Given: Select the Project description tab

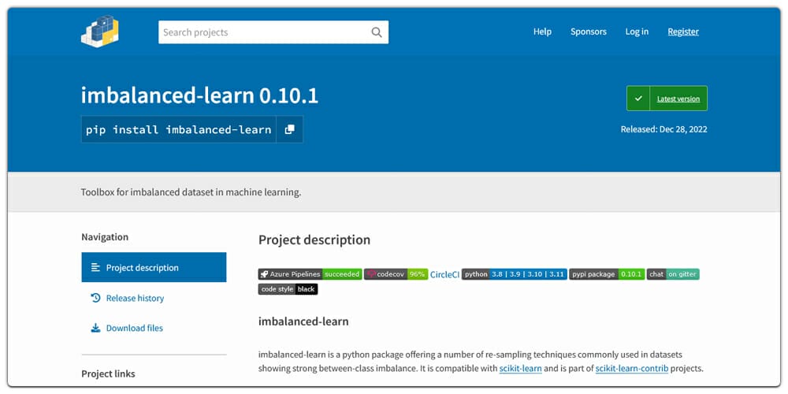Looking at the screenshot, I should click(x=154, y=267).
